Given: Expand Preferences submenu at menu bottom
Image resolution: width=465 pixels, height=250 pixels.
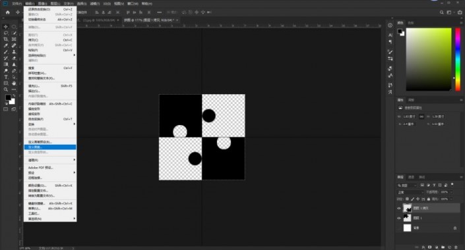Looking at the screenshot, I should [50, 219].
